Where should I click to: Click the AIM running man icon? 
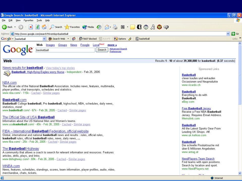click(x=153, y=27)
